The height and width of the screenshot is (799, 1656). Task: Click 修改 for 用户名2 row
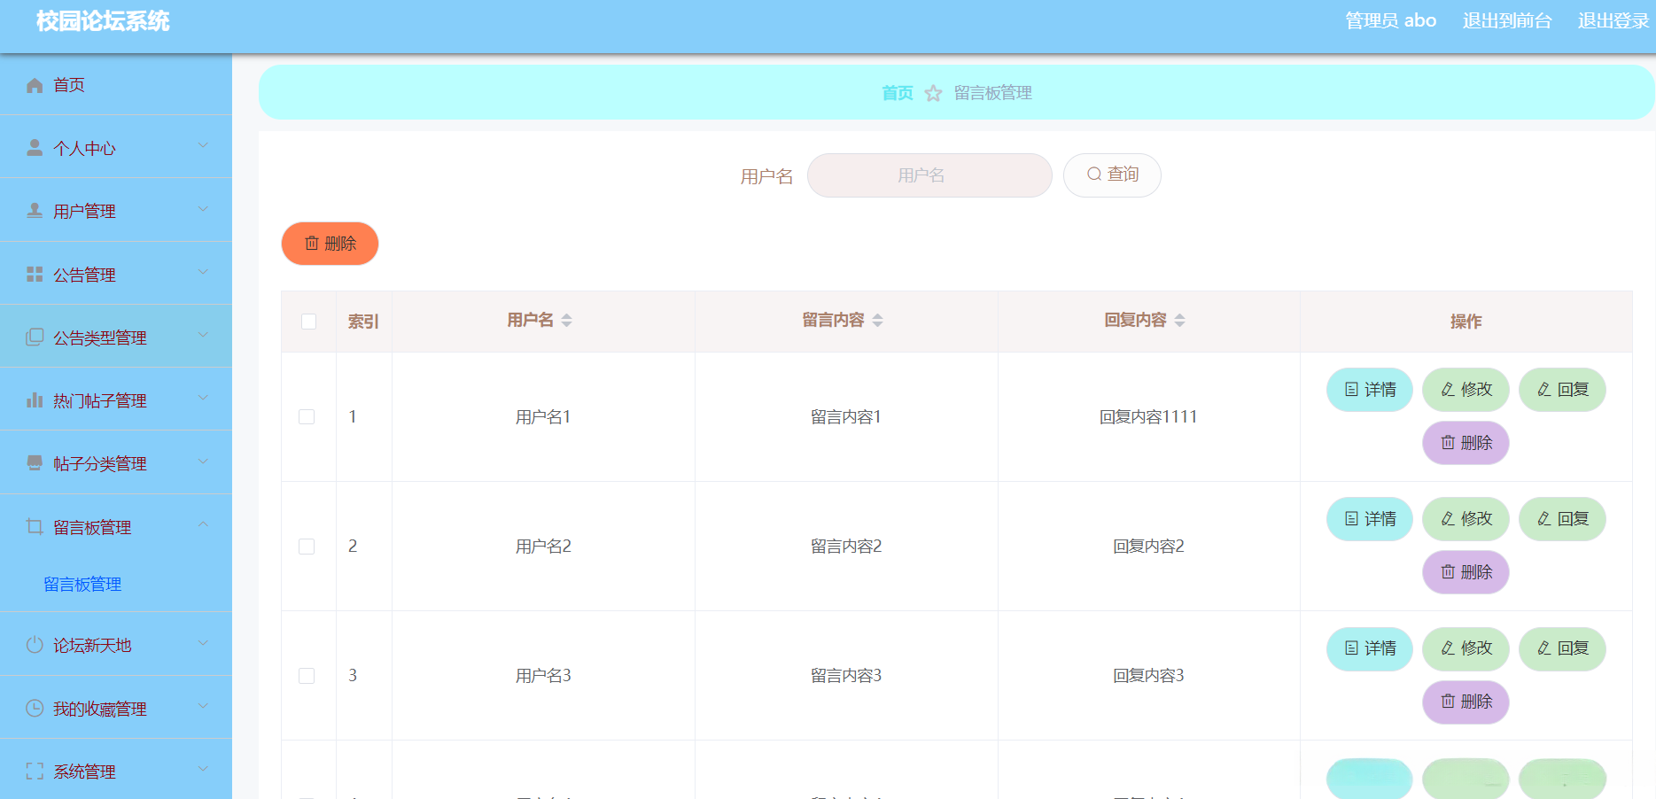coord(1466,519)
